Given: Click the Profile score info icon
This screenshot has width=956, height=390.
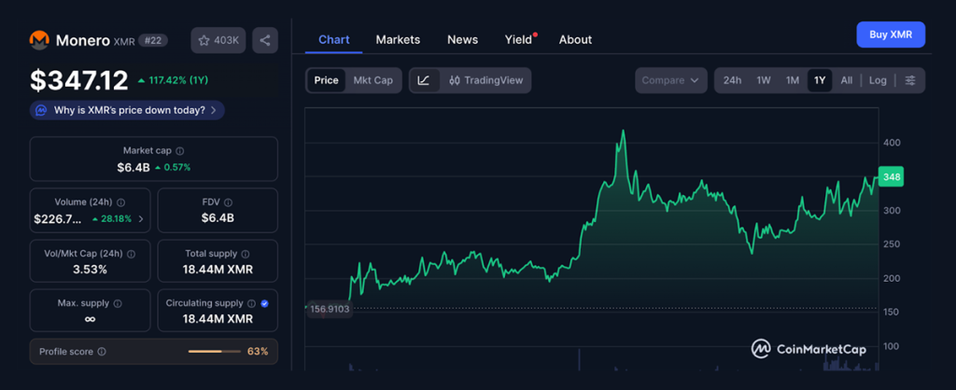Looking at the screenshot, I should coord(102,352).
